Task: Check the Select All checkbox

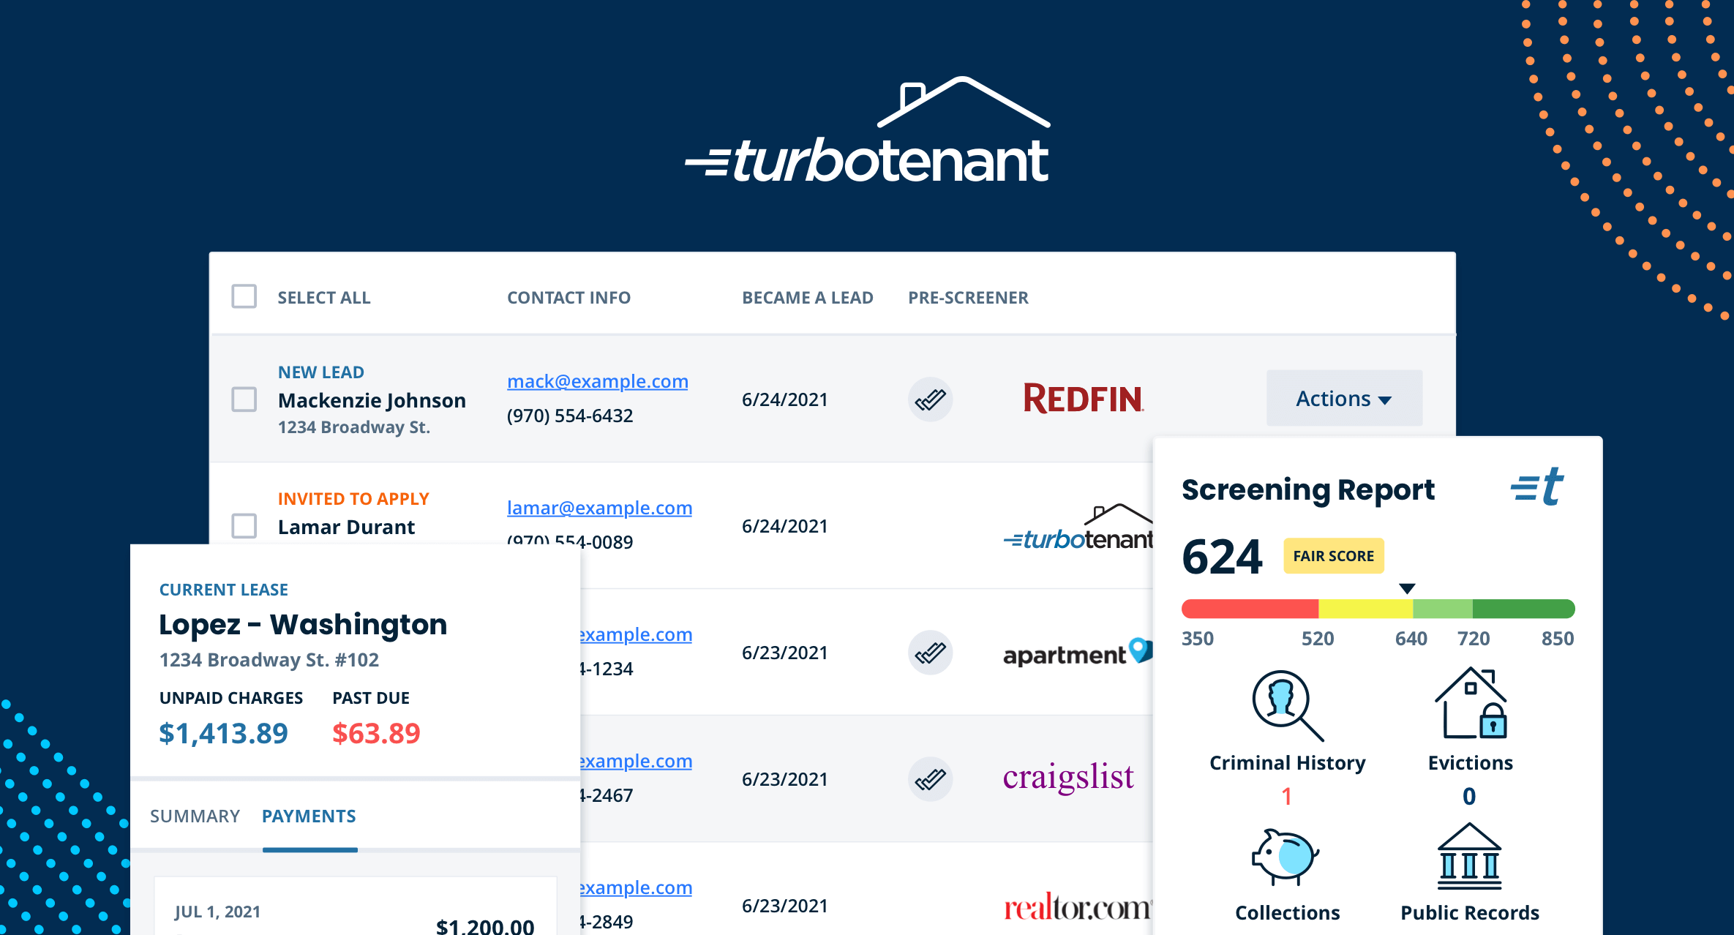Action: [x=244, y=297]
